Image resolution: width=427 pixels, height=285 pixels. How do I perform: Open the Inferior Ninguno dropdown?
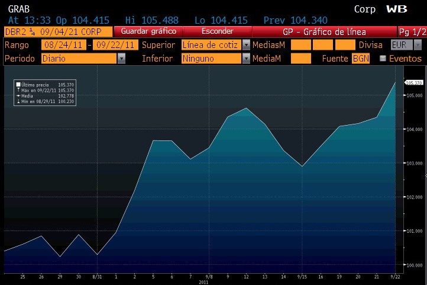click(x=245, y=58)
